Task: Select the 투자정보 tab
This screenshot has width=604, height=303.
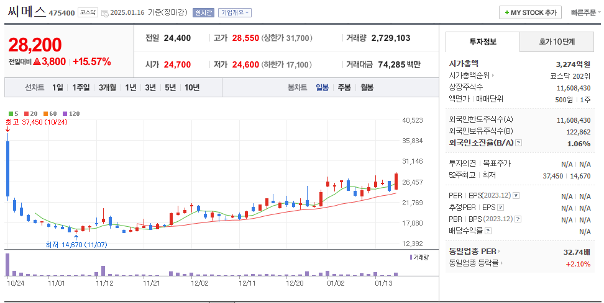Action: pyautogui.click(x=482, y=42)
